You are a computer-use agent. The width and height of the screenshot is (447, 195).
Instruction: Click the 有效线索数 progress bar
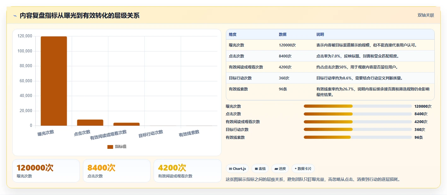point(358,137)
